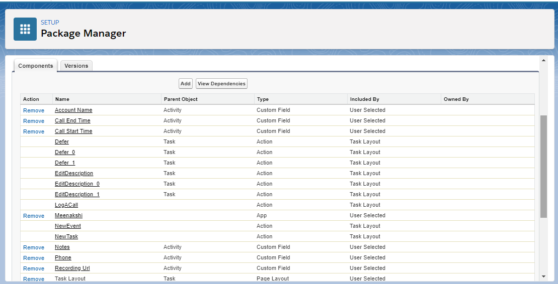Open the Call Start Time component
Screen dimensions: 558x284
(x=73, y=131)
